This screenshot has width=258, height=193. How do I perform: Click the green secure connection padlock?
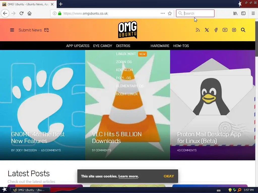[60, 13]
